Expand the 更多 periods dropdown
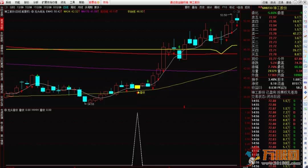This screenshot has height=168, width=308. point(98,7)
